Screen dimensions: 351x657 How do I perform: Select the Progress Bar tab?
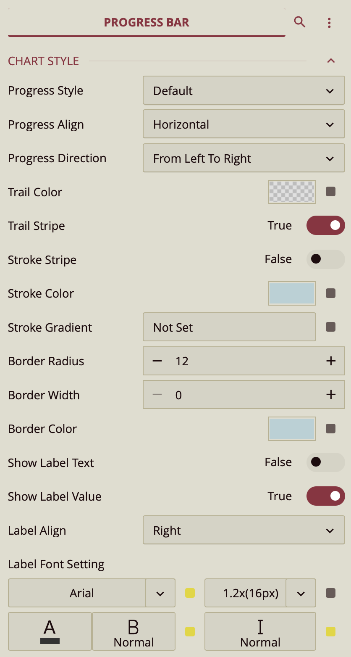coord(147,23)
